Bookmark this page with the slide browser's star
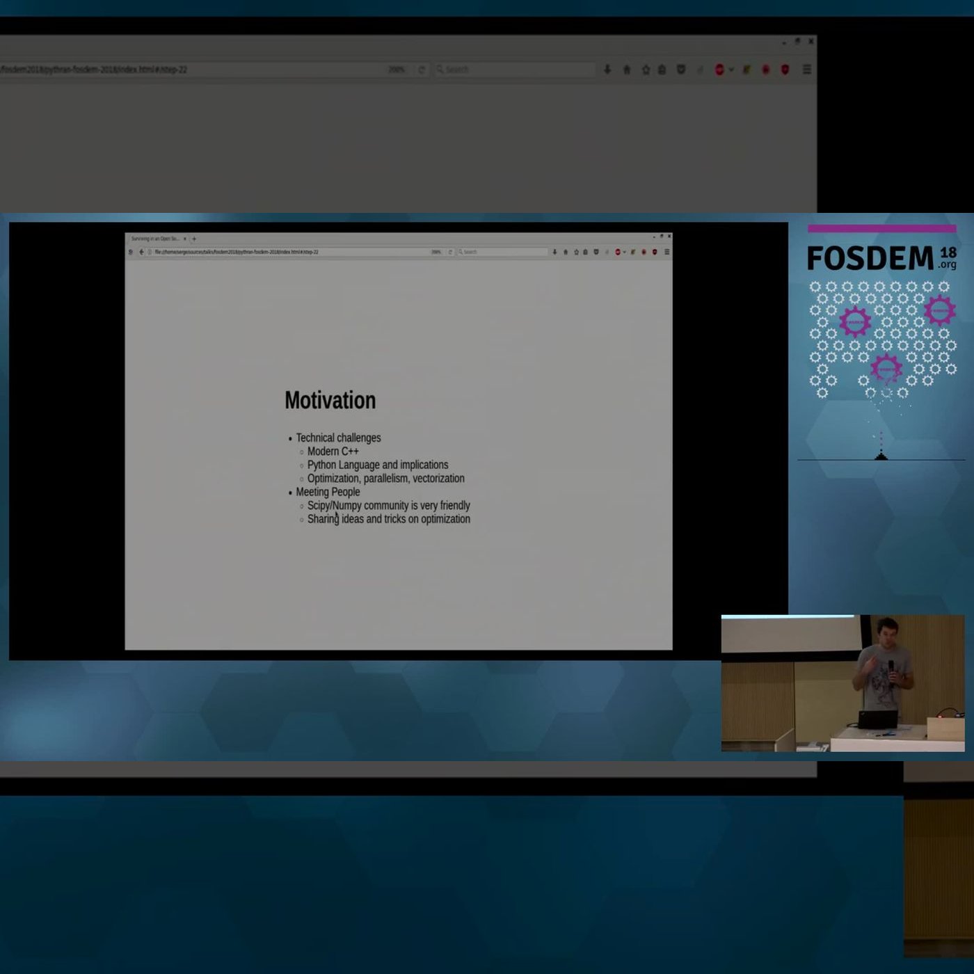The image size is (974, 974). (x=576, y=252)
